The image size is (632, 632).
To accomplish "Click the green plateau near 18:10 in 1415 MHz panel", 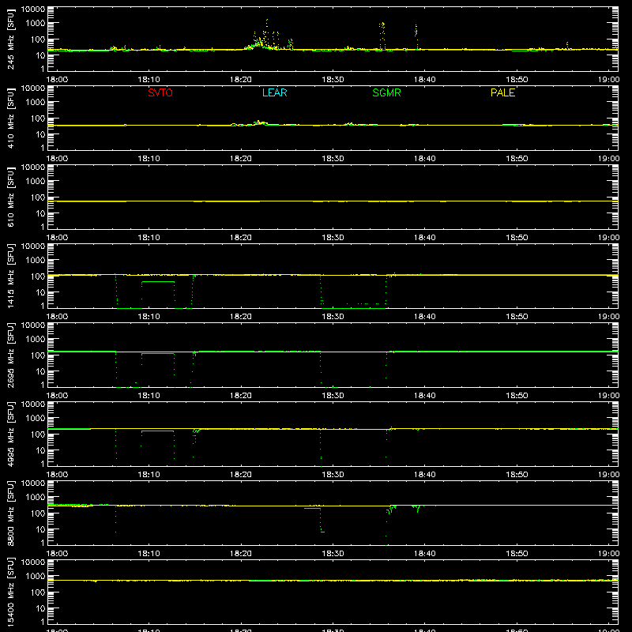I will pyautogui.click(x=158, y=282).
